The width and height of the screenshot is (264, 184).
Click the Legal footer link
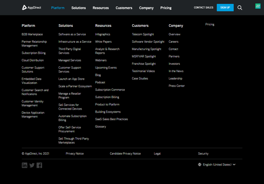point(157,154)
